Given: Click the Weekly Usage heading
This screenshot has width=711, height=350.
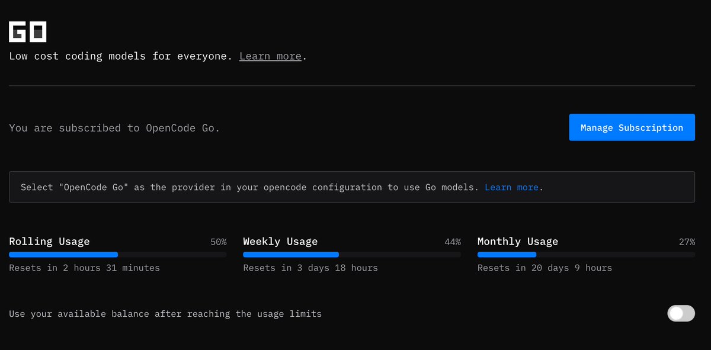Looking at the screenshot, I should point(280,242).
